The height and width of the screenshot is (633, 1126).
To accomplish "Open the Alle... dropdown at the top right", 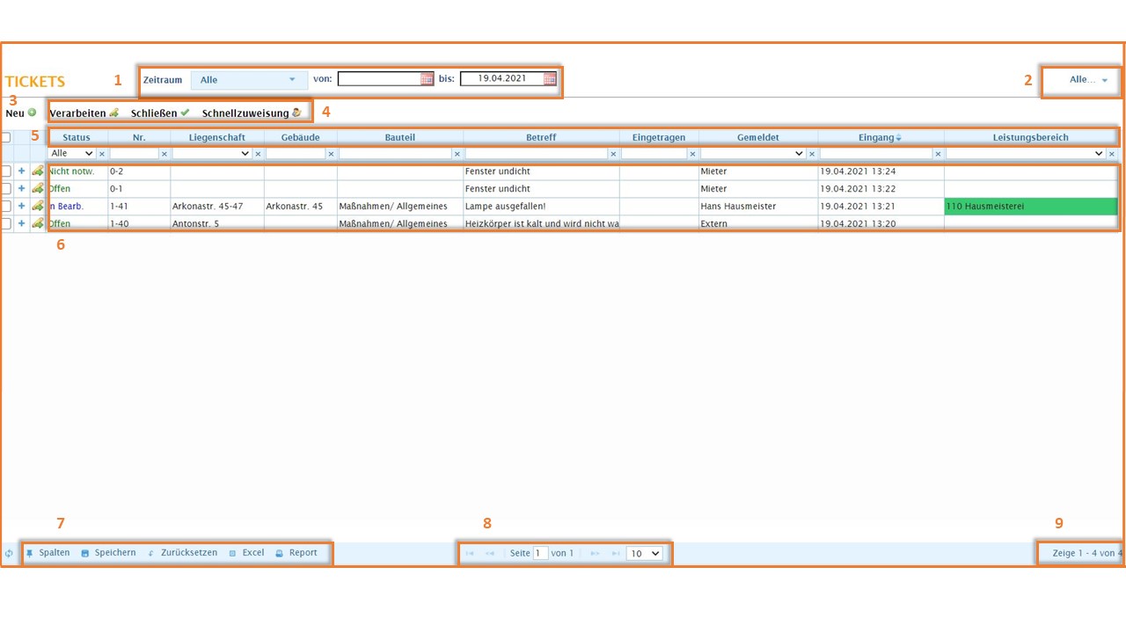I will 1088,80.
